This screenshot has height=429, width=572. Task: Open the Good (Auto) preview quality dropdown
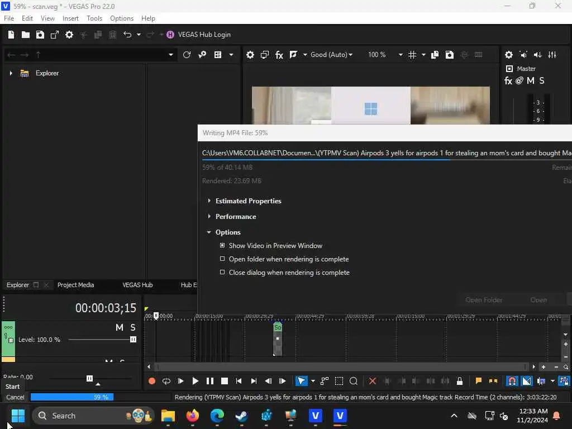click(x=331, y=55)
